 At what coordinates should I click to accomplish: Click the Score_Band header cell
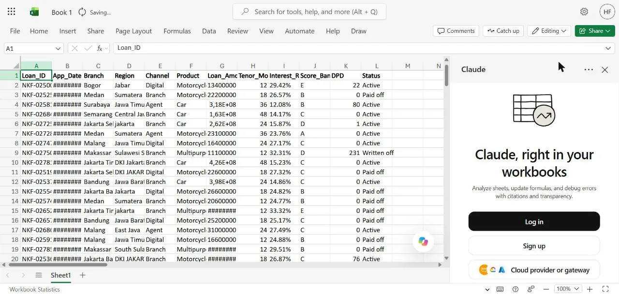[x=315, y=75]
